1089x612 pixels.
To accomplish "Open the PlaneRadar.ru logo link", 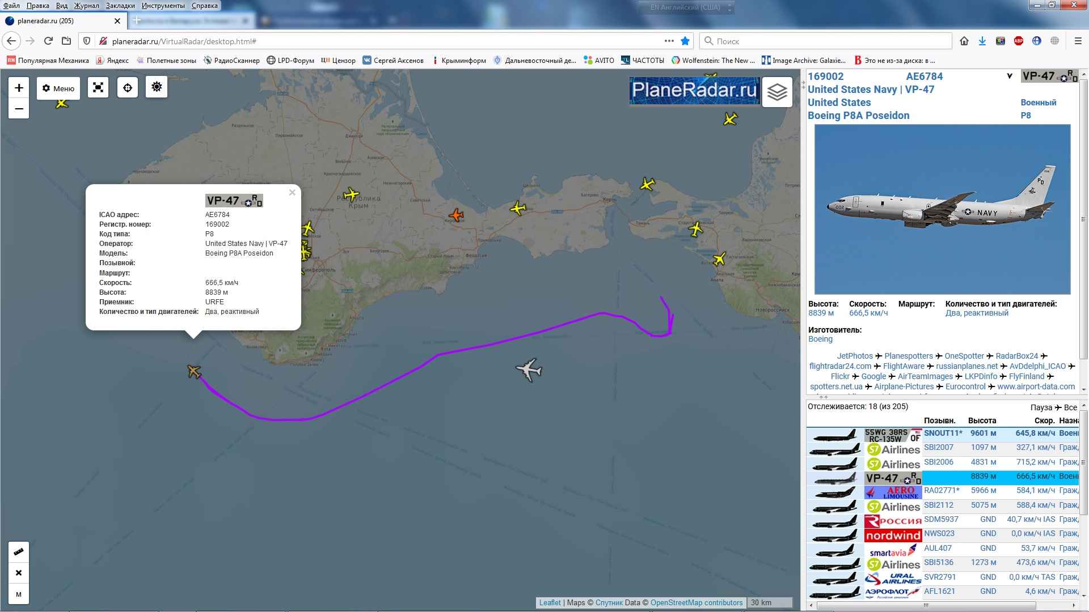I will (694, 90).
